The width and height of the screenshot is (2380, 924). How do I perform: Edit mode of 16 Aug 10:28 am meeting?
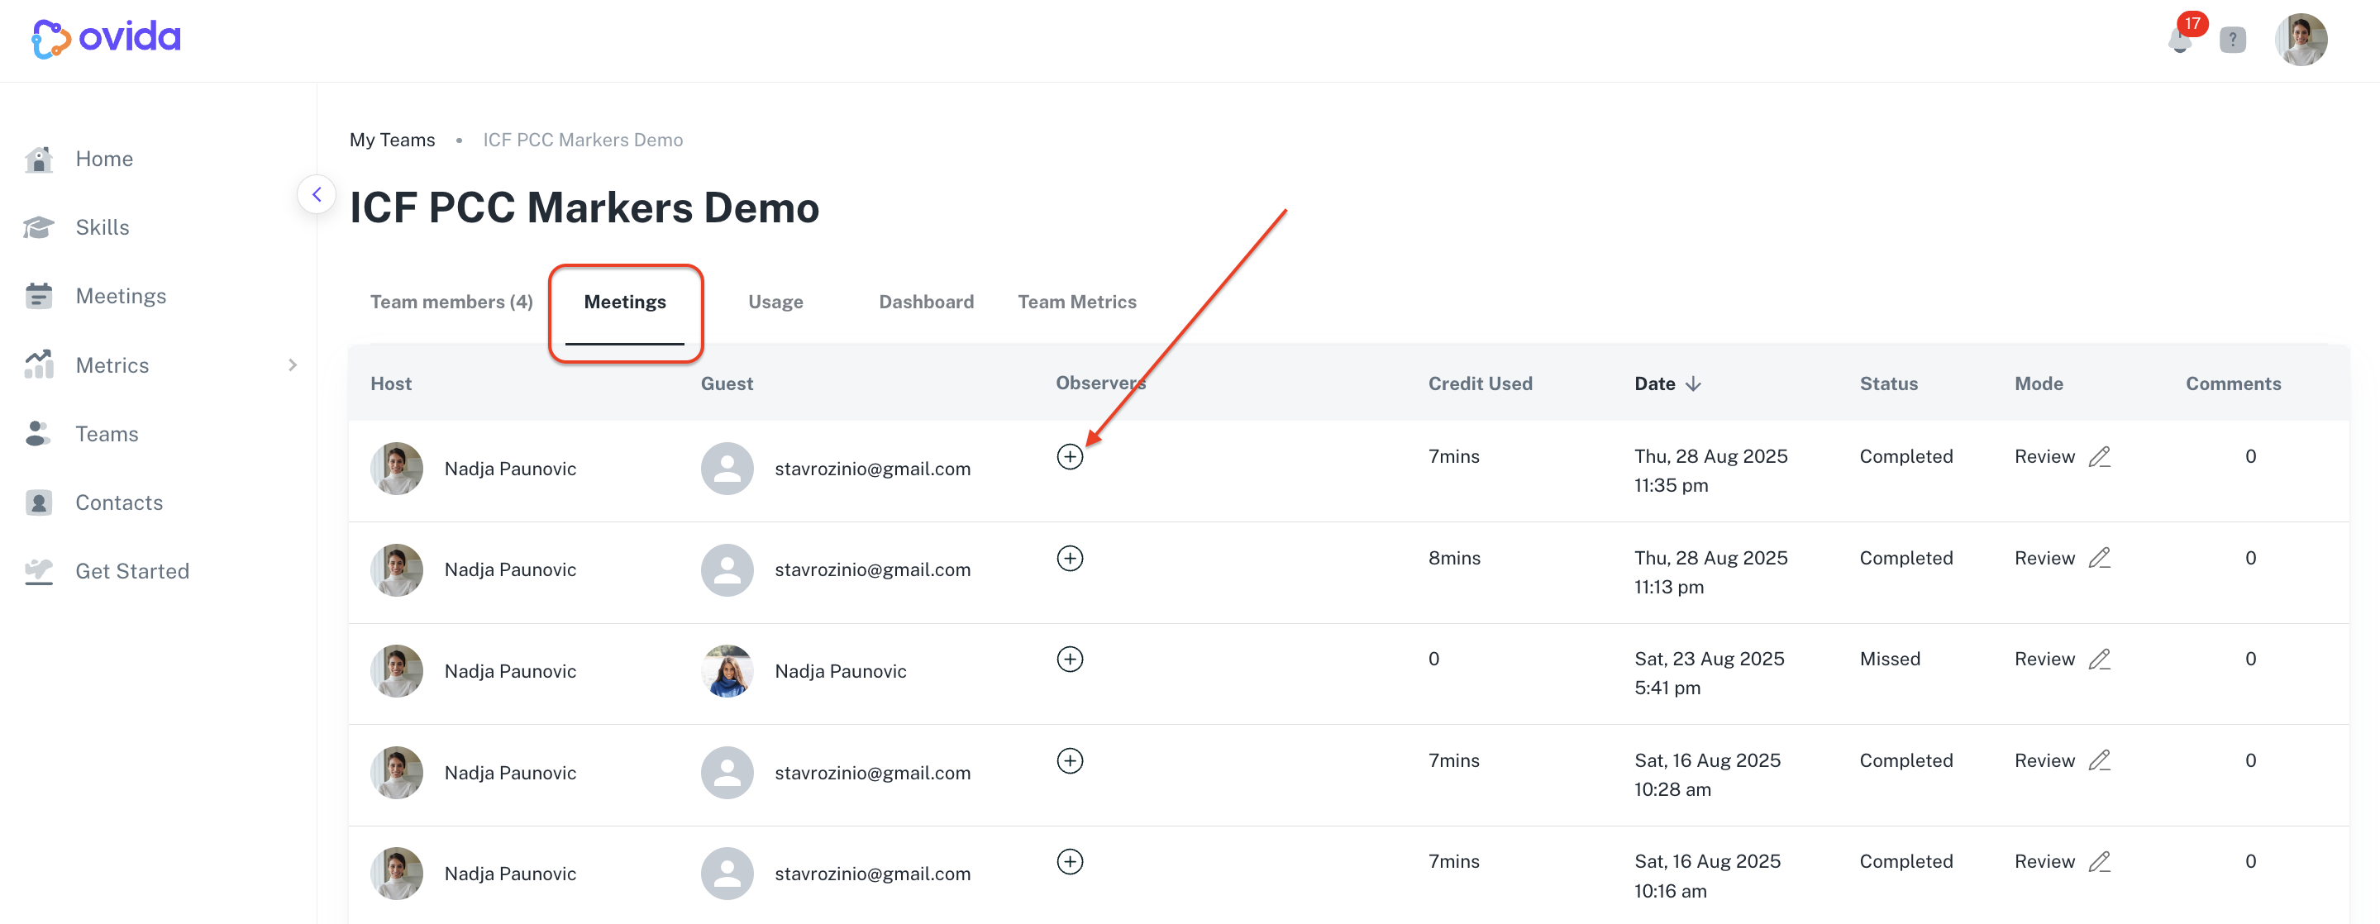point(2099,760)
